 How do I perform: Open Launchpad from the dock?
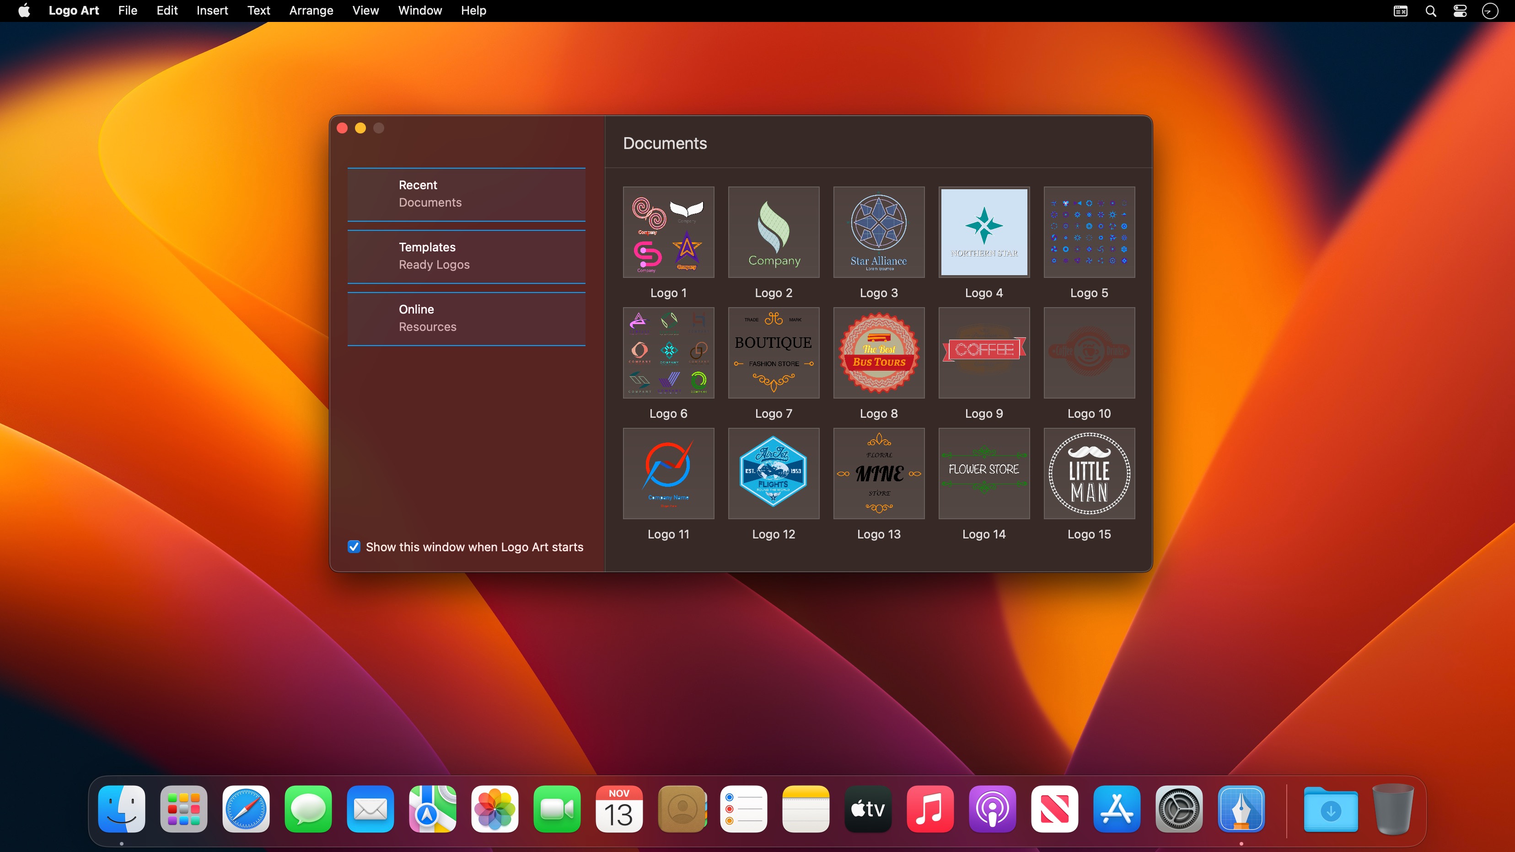(x=183, y=809)
